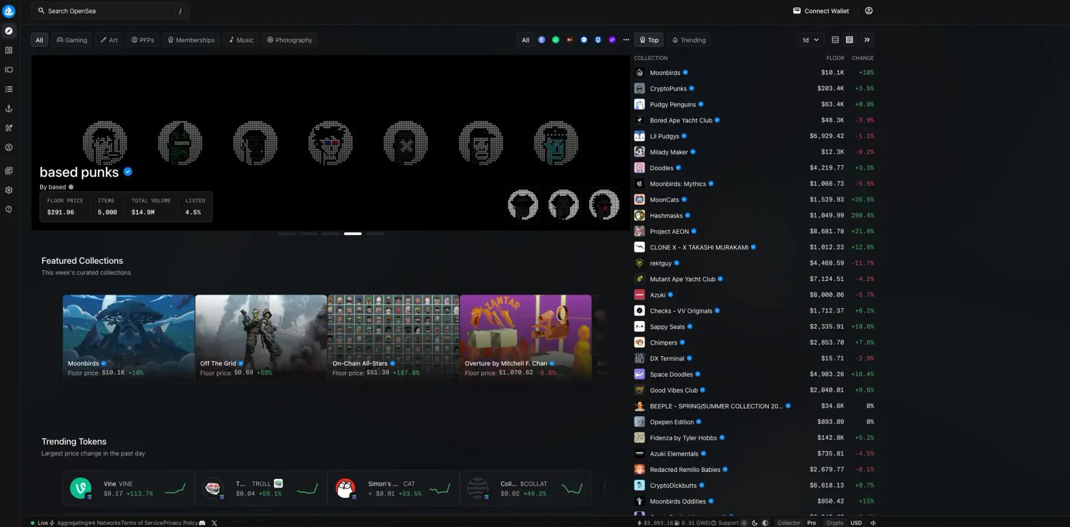Select the Top collections toggle
Image resolution: width=1070 pixels, height=527 pixels.
(649, 40)
